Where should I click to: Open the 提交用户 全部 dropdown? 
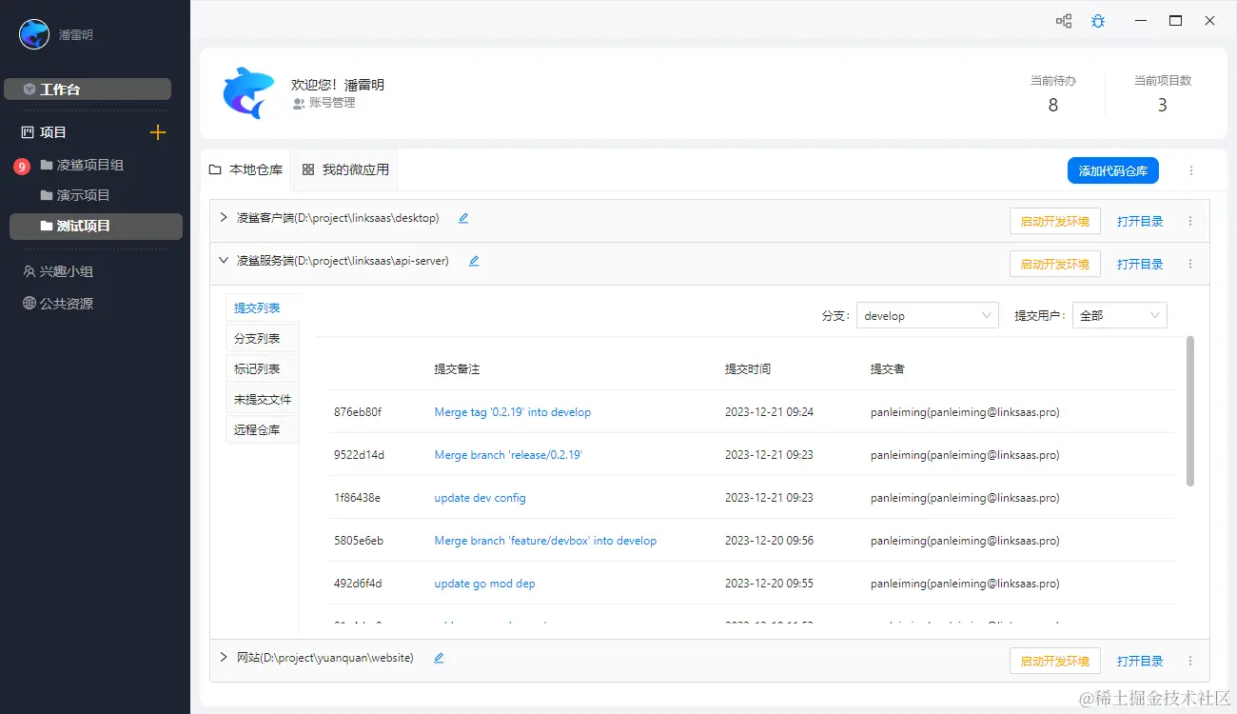(x=1119, y=315)
